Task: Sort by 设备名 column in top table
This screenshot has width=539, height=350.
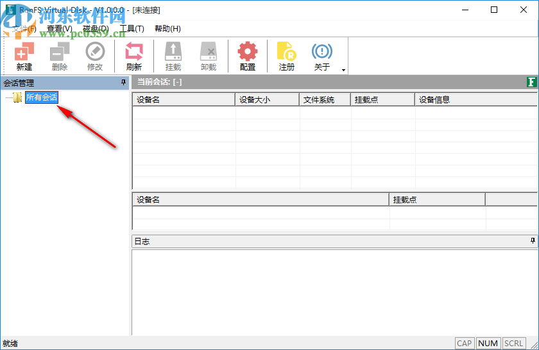Action: tap(184, 99)
